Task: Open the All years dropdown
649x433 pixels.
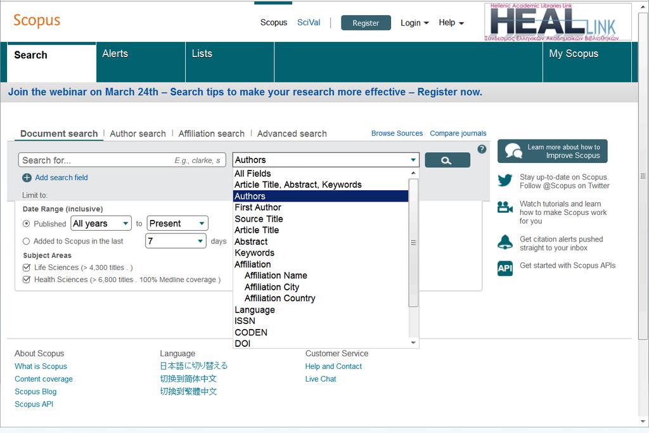Action: click(x=101, y=224)
